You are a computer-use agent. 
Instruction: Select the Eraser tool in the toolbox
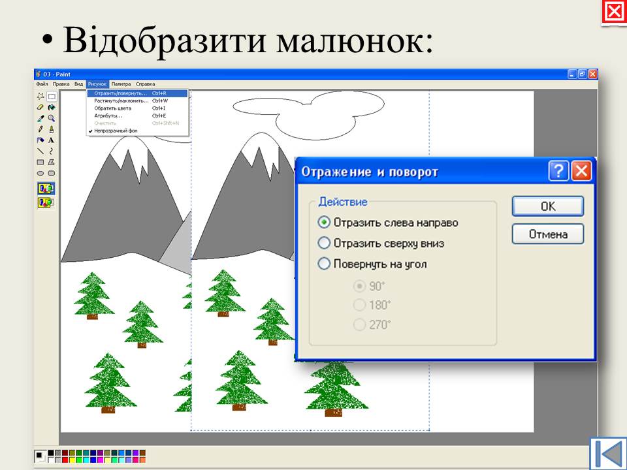pyautogui.click(x=40, y=107)
